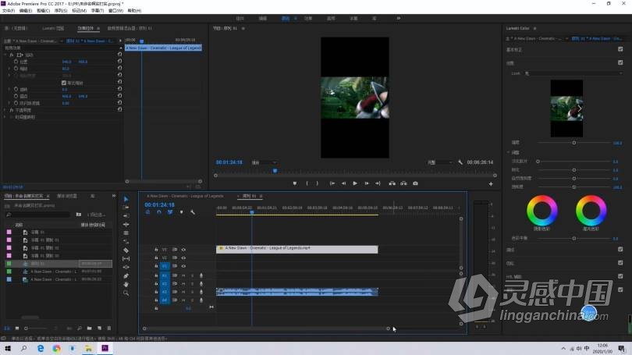Expand Project panel overflow tabs chevron
This screenshot has width=632, height=355.
point(114,196)
